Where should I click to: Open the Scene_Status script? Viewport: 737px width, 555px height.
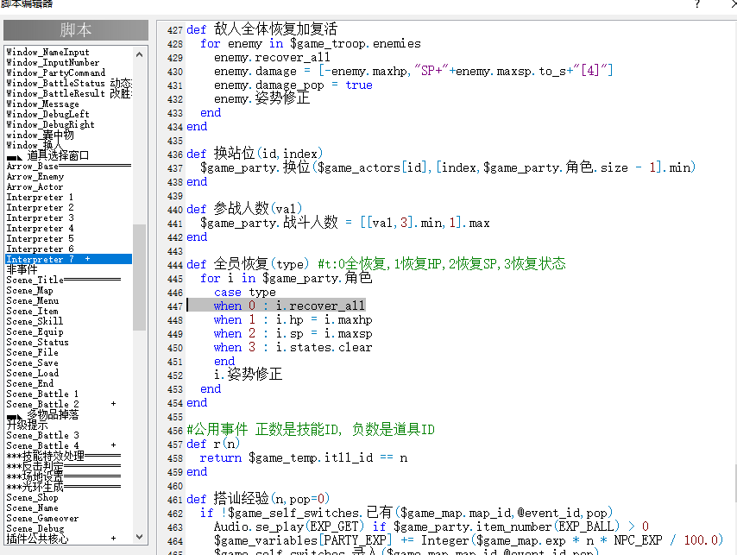pyautogui.click(x=38, y=342)
